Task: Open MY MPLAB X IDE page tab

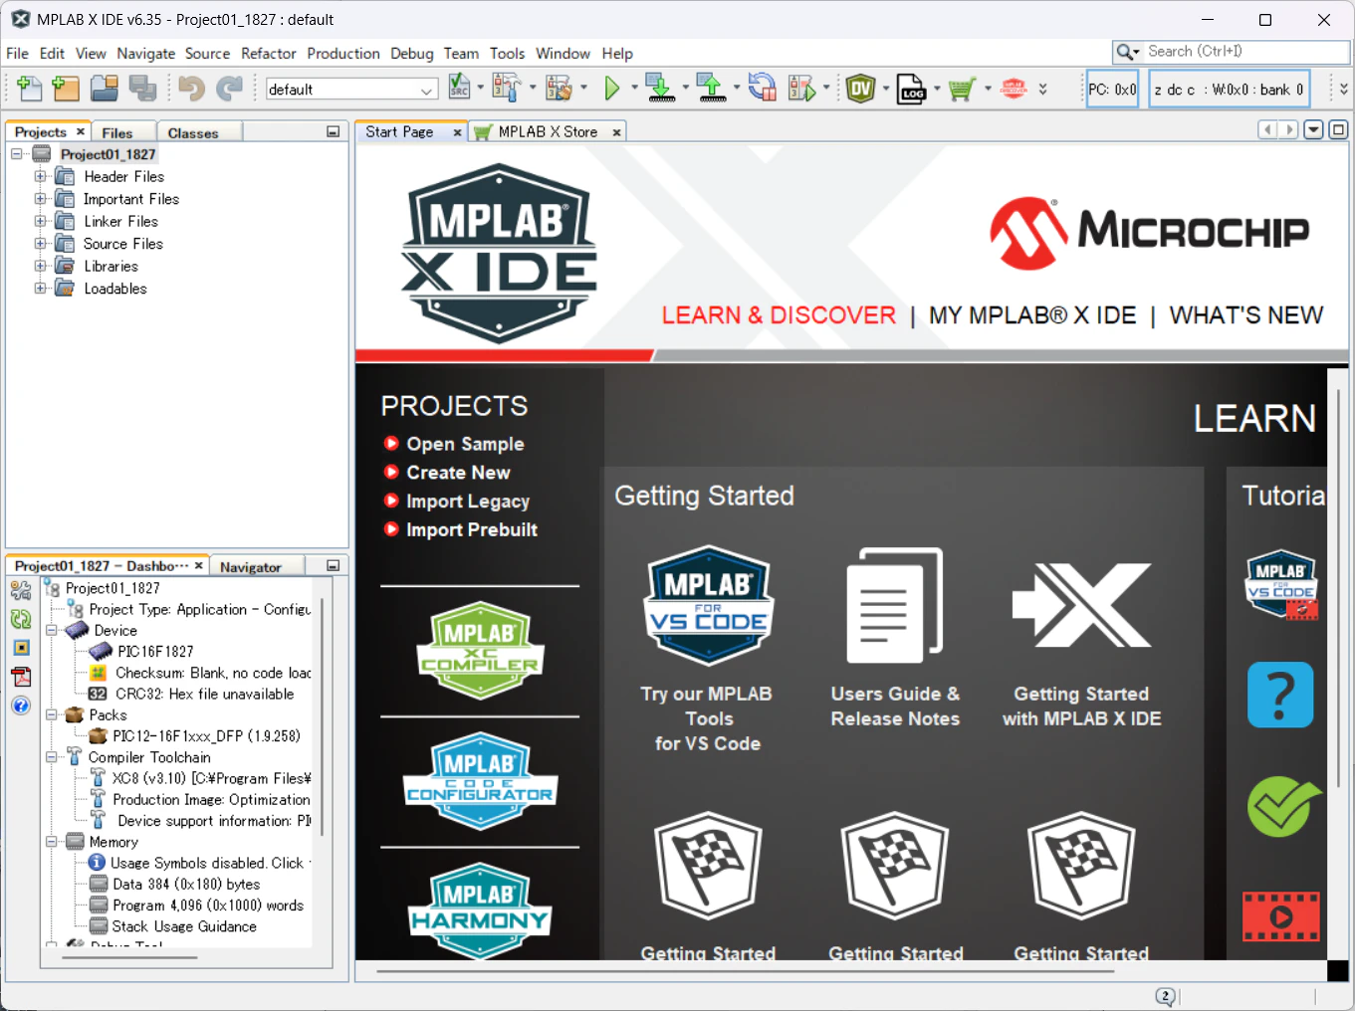Action: click(x=1032, y=315)
